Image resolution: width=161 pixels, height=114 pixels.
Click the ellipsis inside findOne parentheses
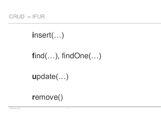[x=95, y=58]
